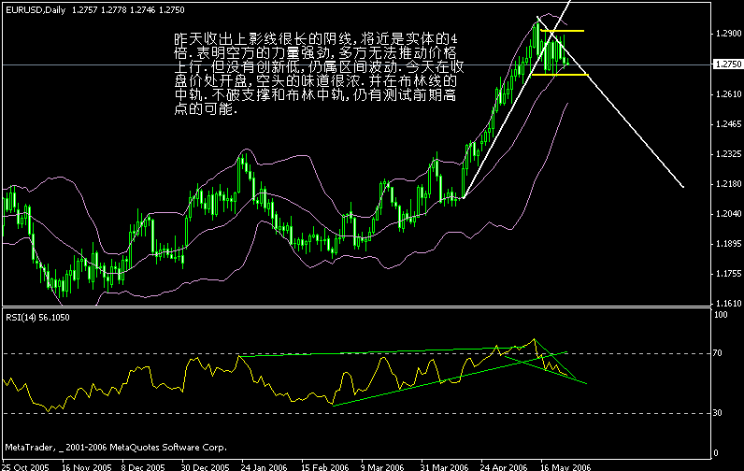This screenshot has width=744, height=471.
Task: Click the OHLC values 1.2757 1.2778 1.2746 1.2750
Action: point(128,10)
